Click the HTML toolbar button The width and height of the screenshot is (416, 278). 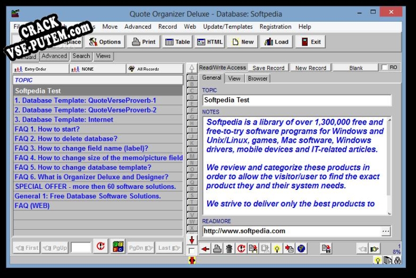tap(209, 42)
